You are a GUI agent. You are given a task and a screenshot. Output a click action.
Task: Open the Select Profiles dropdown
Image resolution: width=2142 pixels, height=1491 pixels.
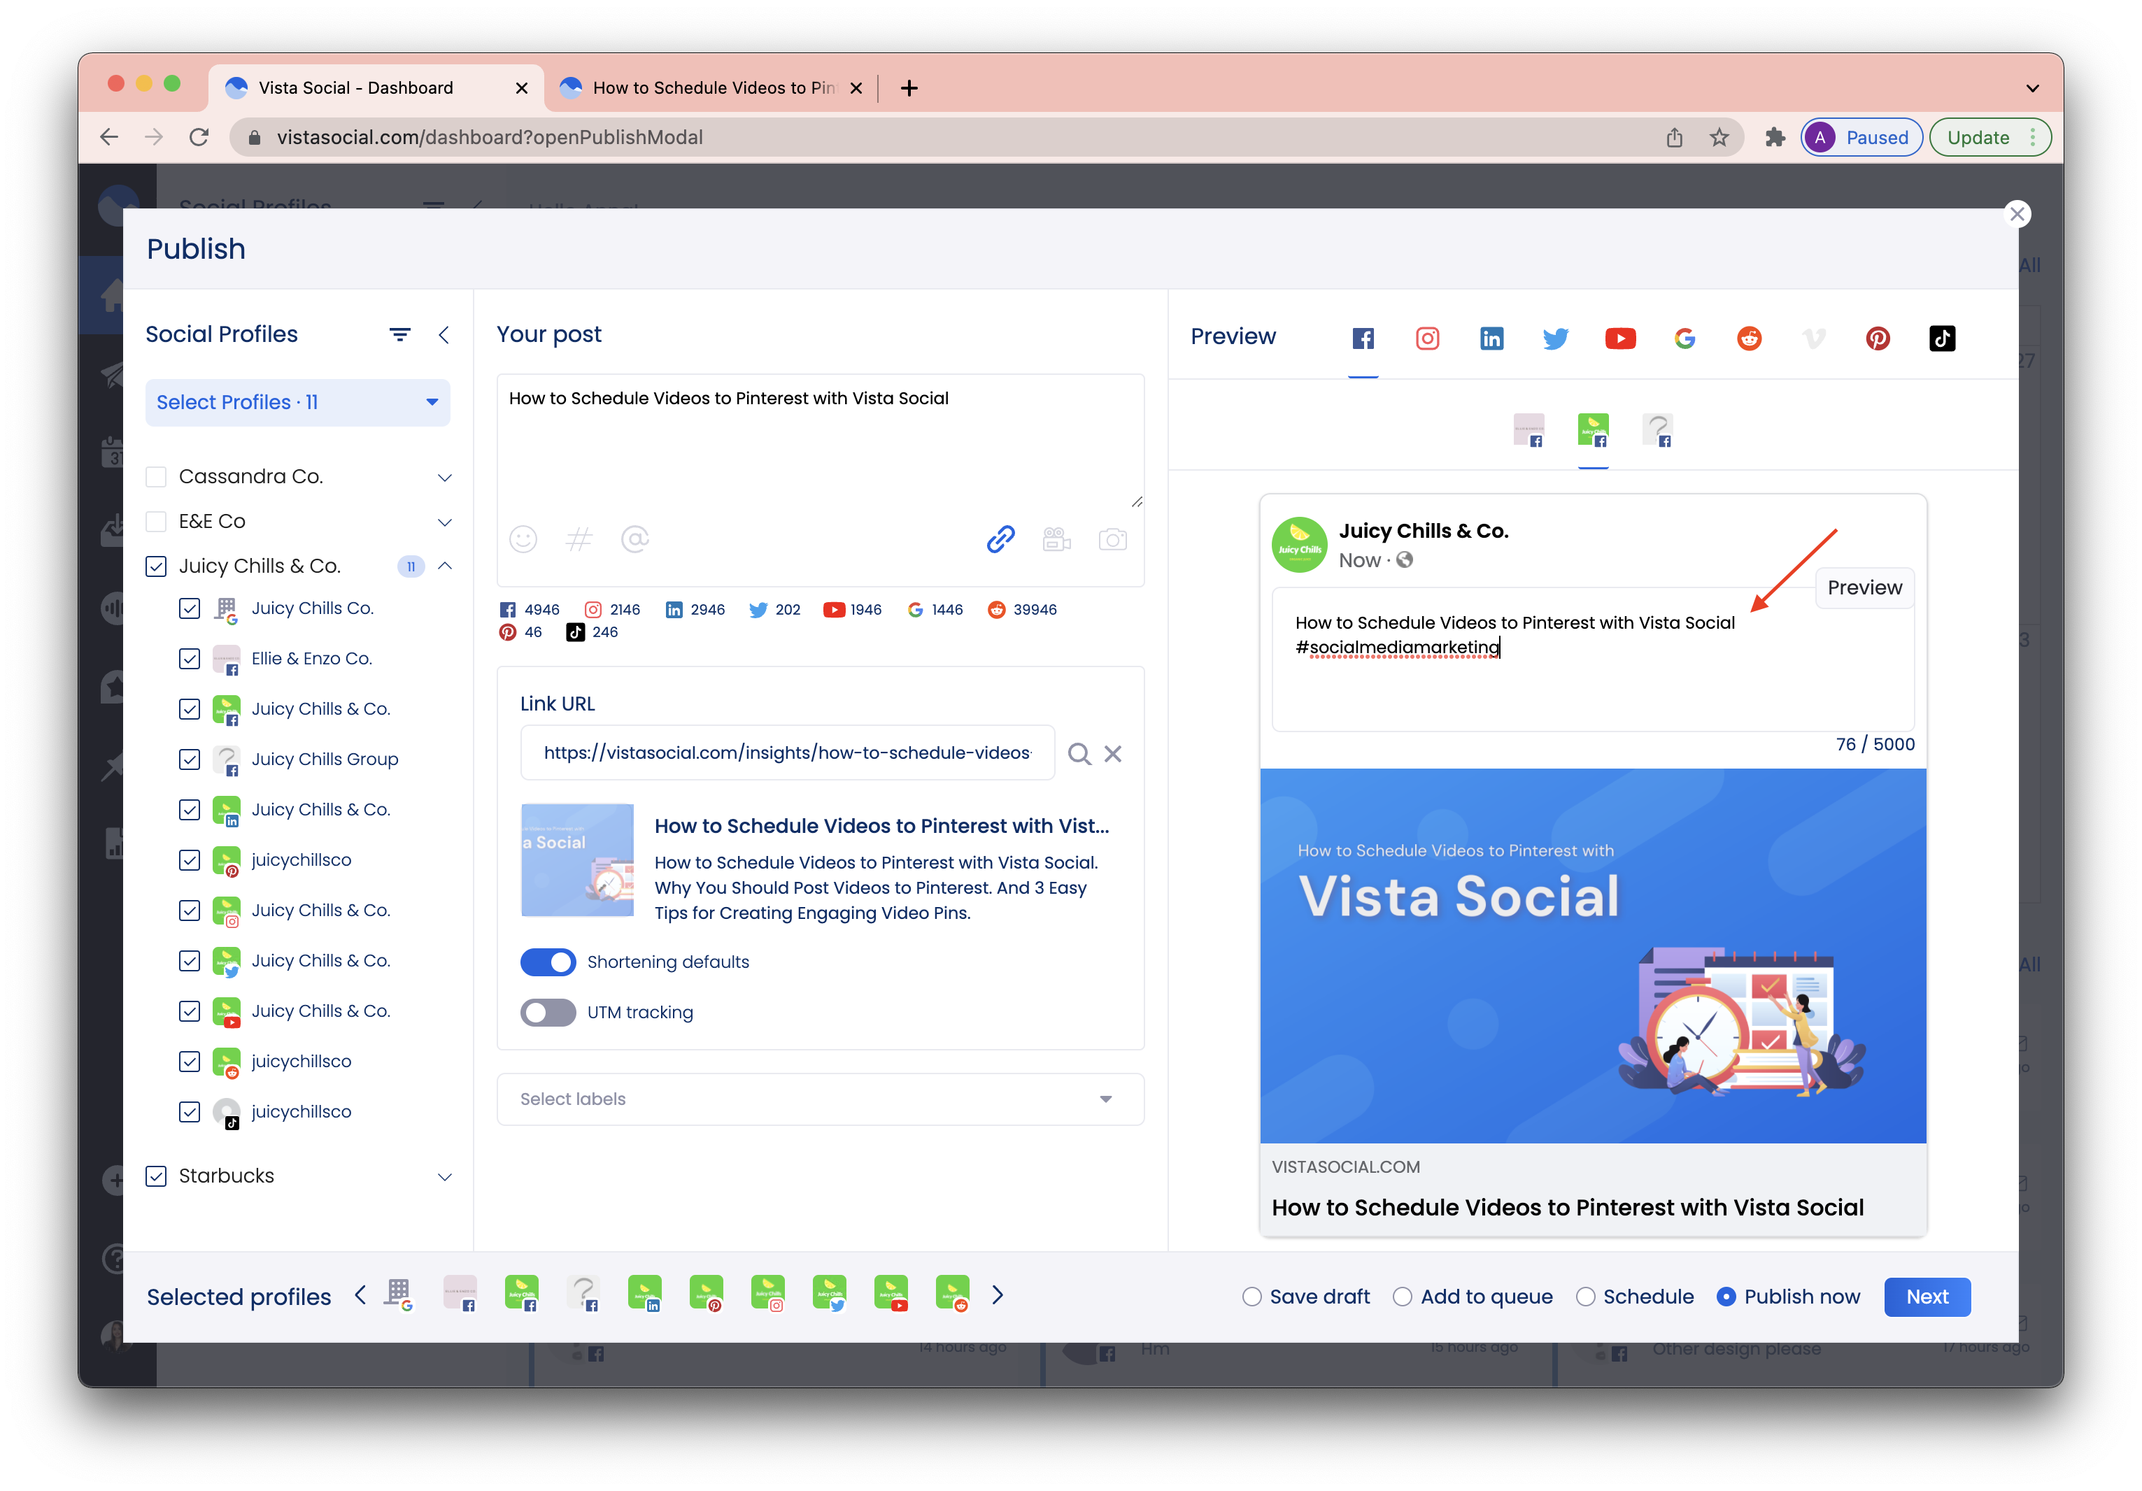297,402
